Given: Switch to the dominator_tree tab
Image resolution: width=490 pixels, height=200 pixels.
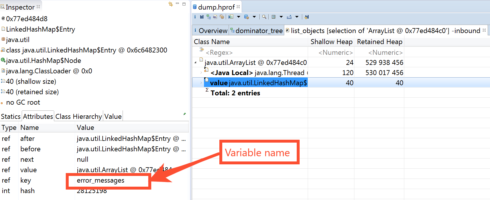Looking at the screenshot, I should (x=257, y=30).
